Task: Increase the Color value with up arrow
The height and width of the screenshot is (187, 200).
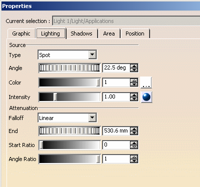Action: point(134,80)
